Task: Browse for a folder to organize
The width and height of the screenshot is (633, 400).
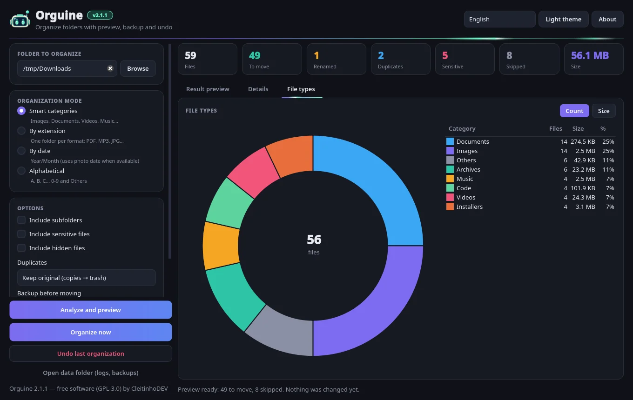Action: pos(138,68)
